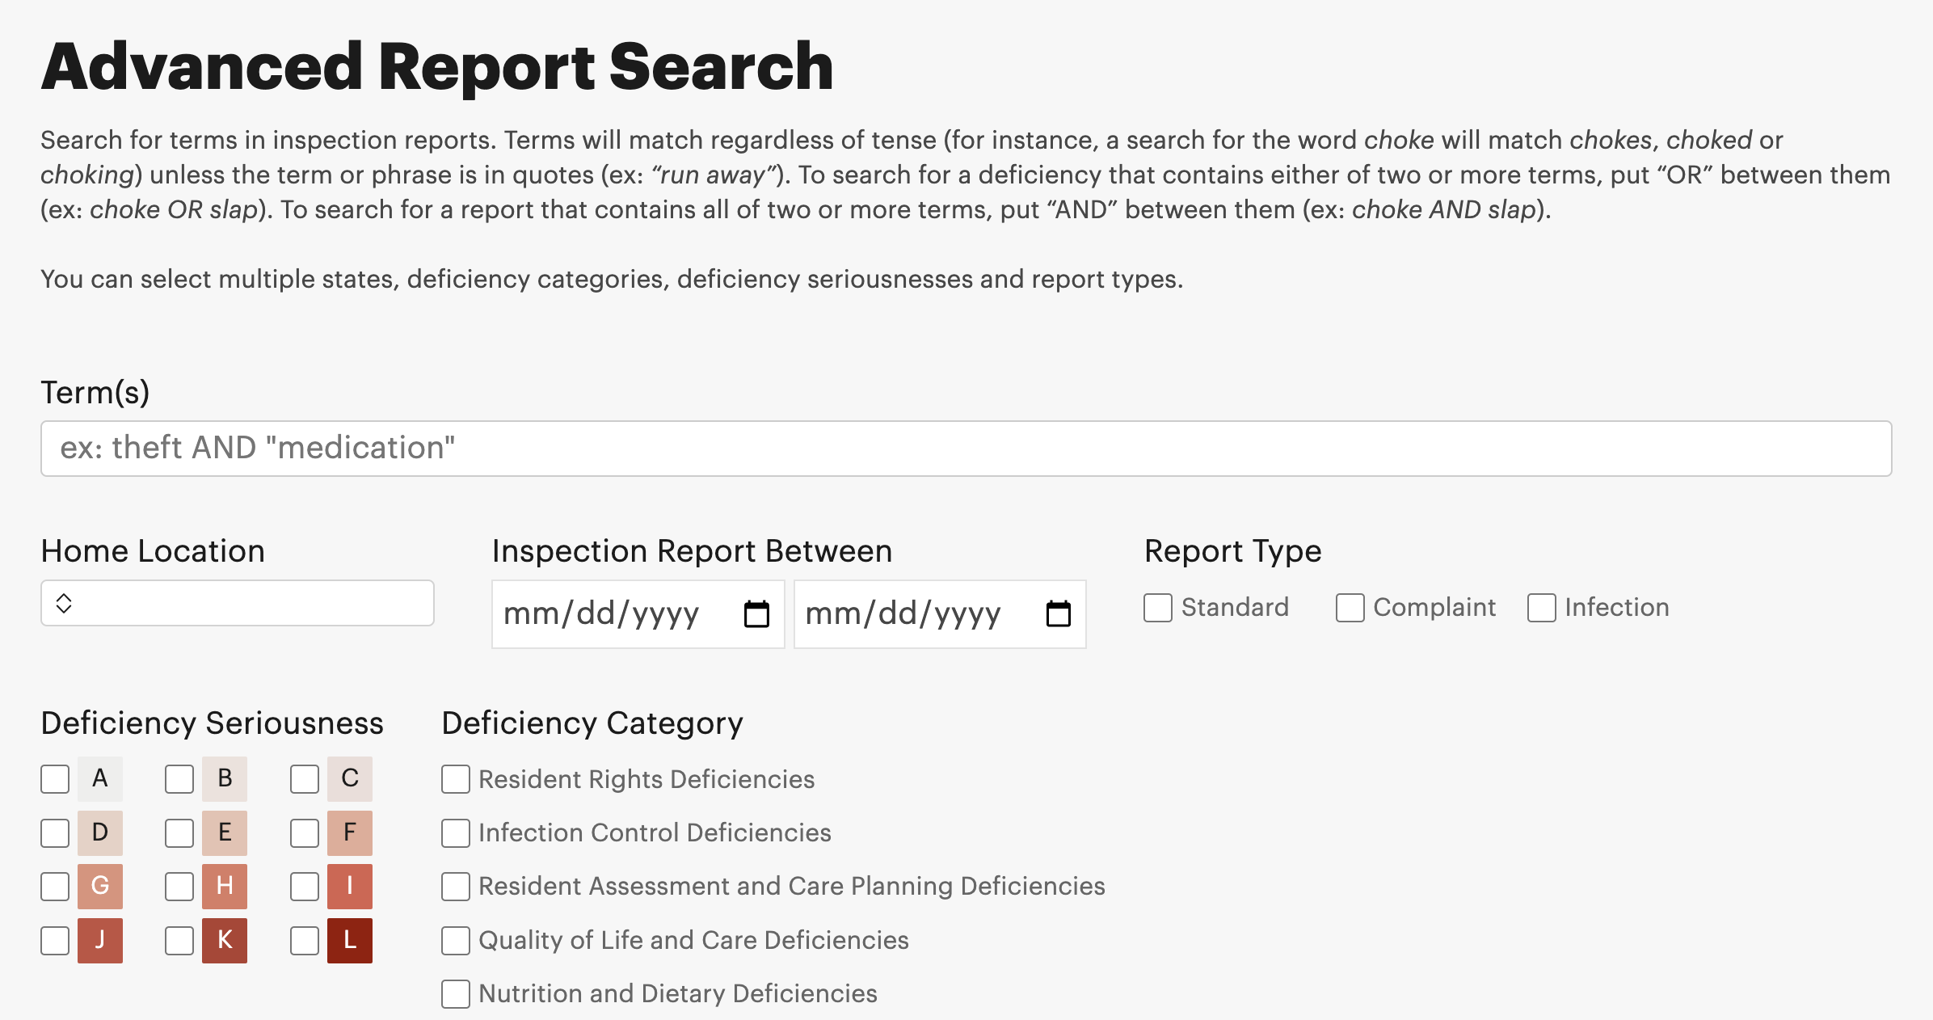Screen dimensions: 1933x1020
Task: Toggle Quality of Life and Care Deficiencies
Action: pyautogui.click(x=456, y=941)
